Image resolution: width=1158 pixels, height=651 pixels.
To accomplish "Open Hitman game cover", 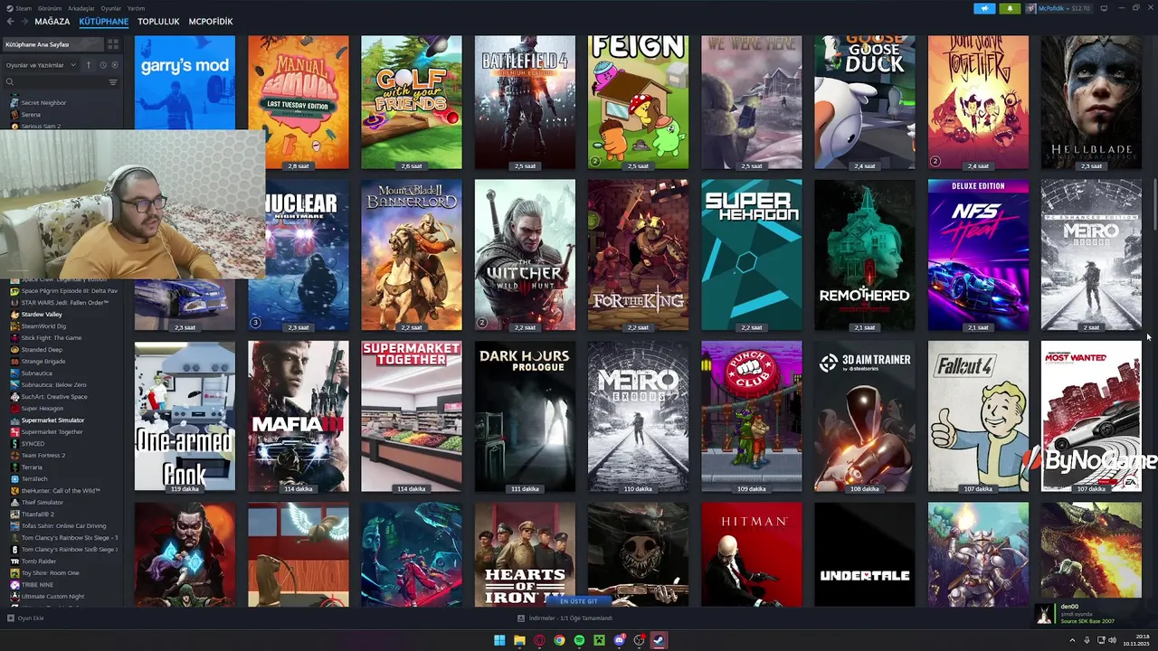I will coord(752,554).
